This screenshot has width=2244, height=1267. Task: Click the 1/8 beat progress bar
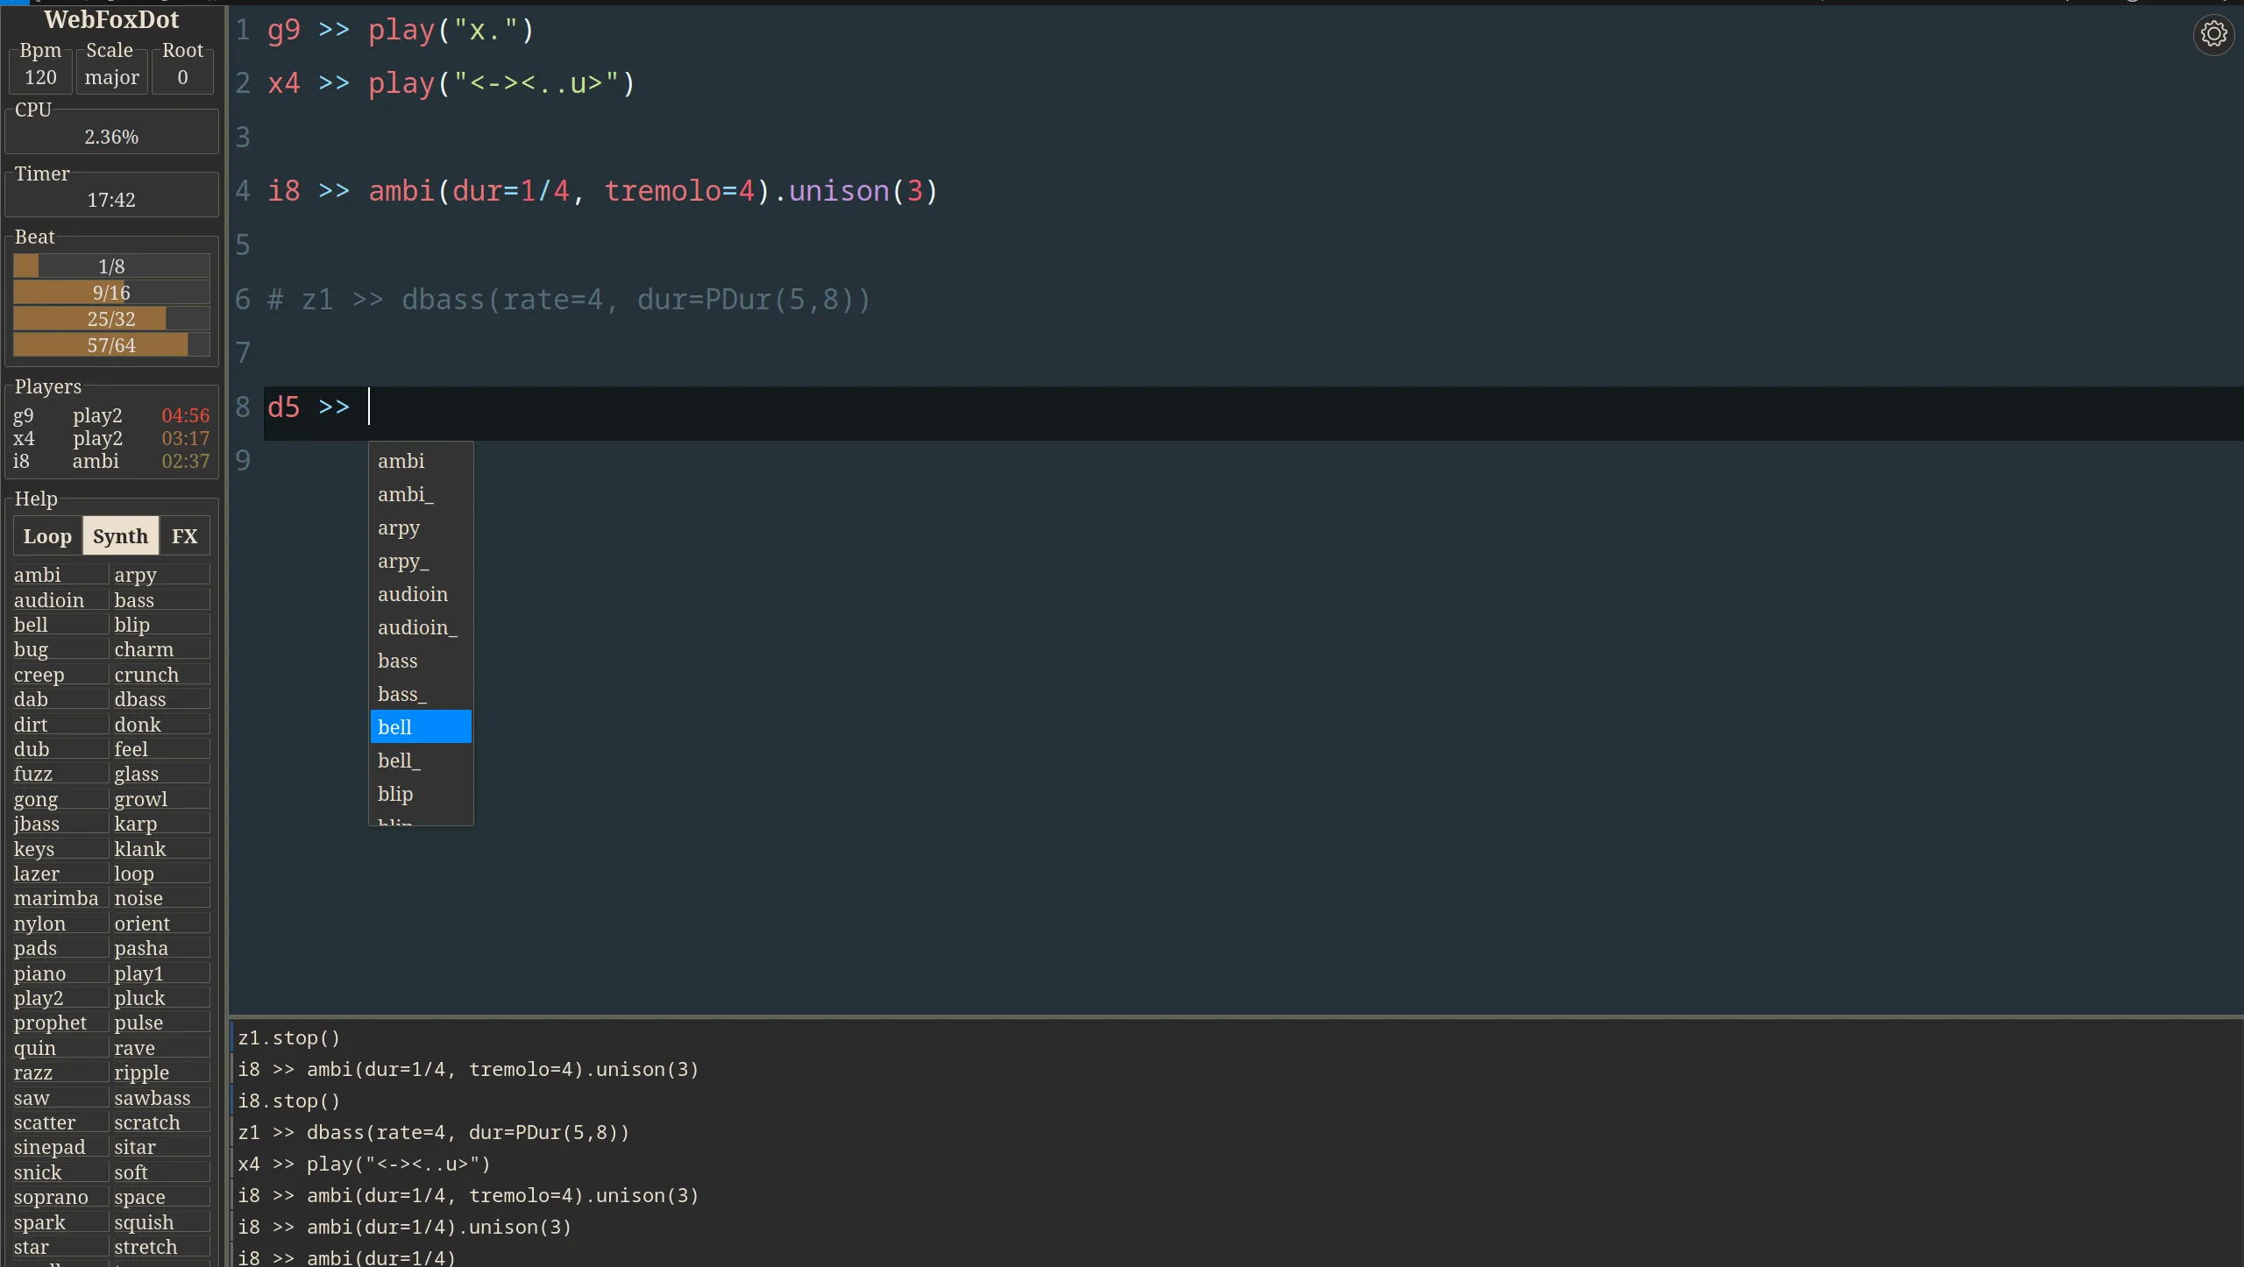(110, 265)
